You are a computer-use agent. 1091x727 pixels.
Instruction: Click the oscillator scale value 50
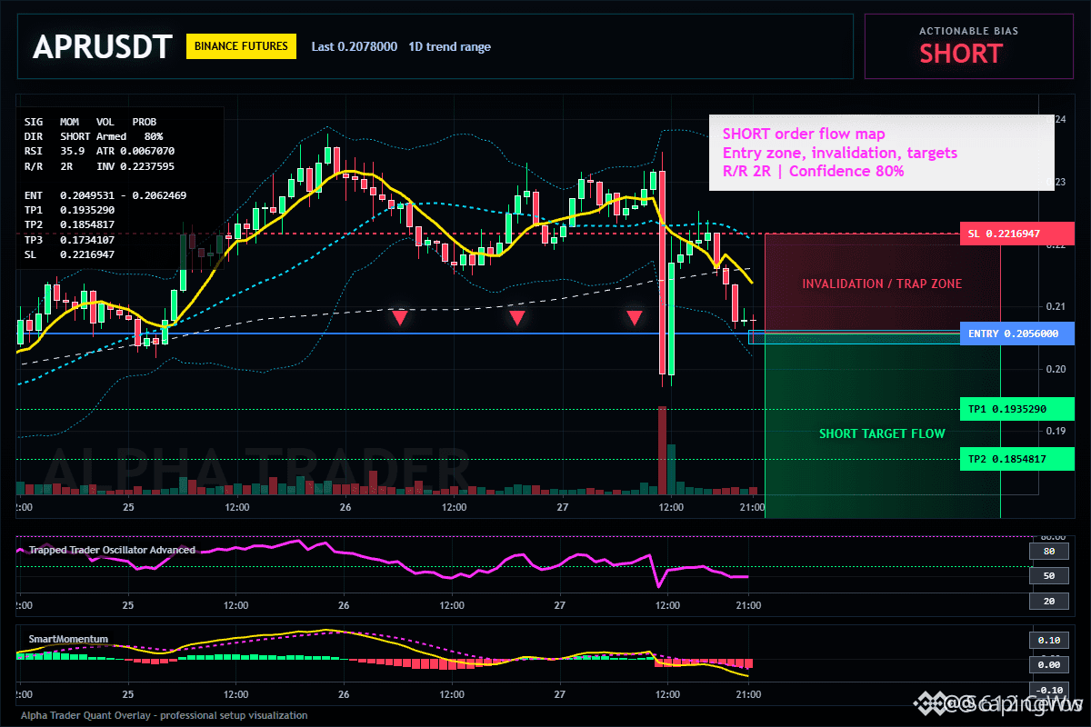1048,575
